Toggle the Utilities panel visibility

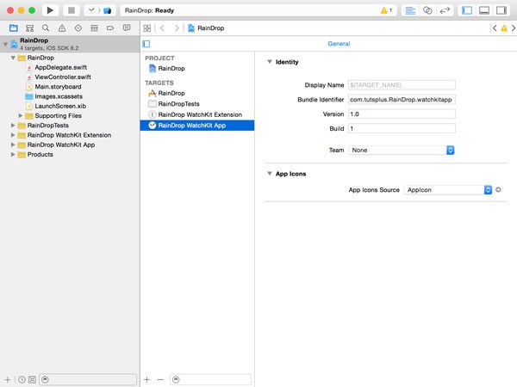click(501, 10)
